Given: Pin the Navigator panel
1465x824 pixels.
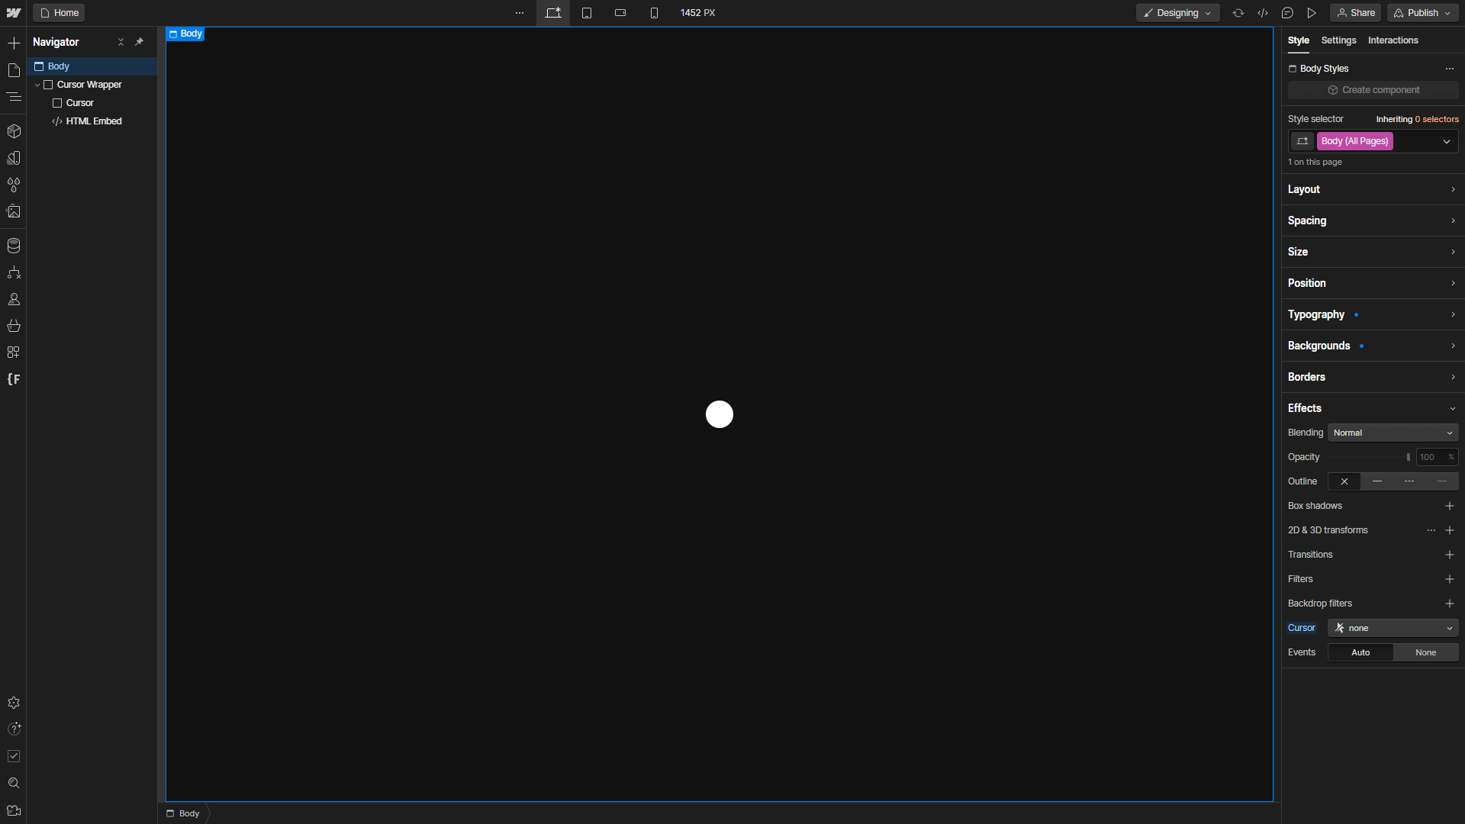Looking at the screenshot, I should [139, 42].
